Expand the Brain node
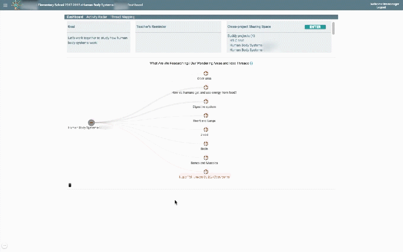 (x=206, y=144)
